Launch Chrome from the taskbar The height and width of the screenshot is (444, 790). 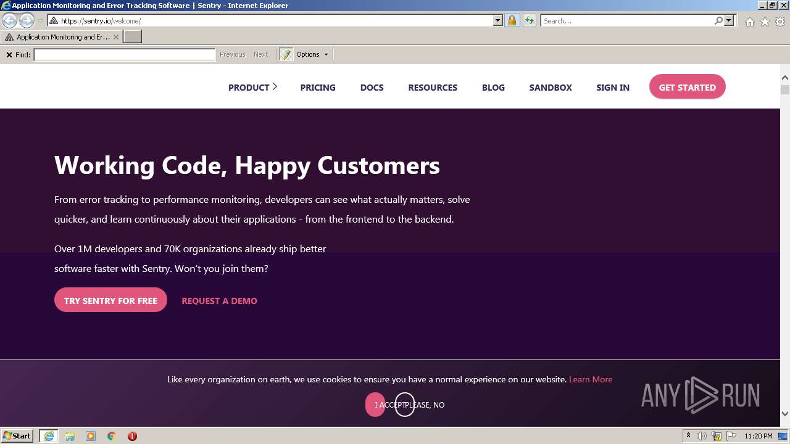112,436
